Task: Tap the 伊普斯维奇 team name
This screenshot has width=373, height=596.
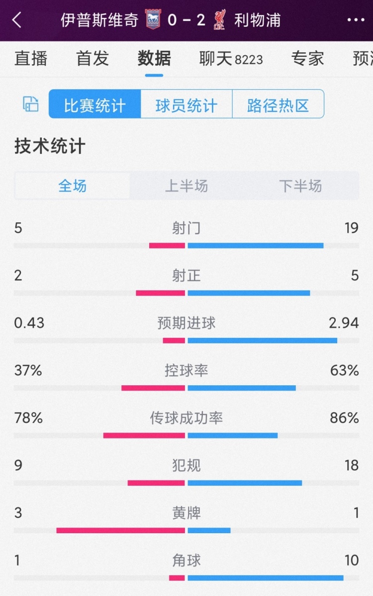Action: (x=99, y=20)
